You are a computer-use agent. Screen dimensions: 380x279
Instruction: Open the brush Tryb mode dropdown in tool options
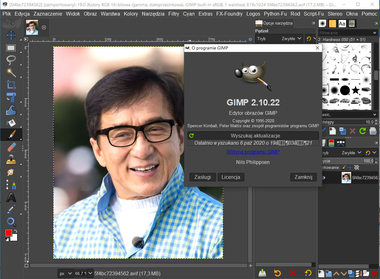click(279, 39)
